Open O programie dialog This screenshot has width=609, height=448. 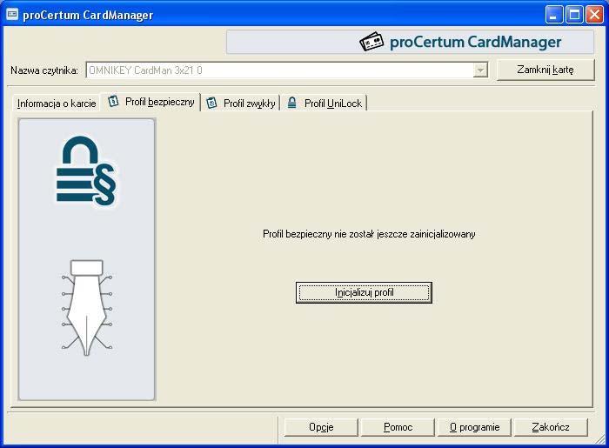tap(474, 427)
